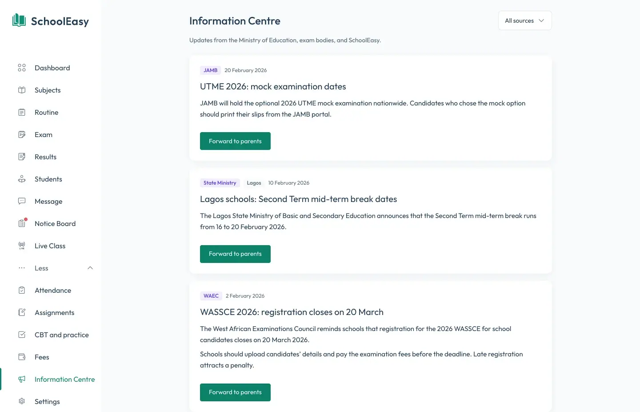Image resolution: width=640 pixels, height=412 pixels.
Task: Open the Subjects menu item
Action: 48,90
